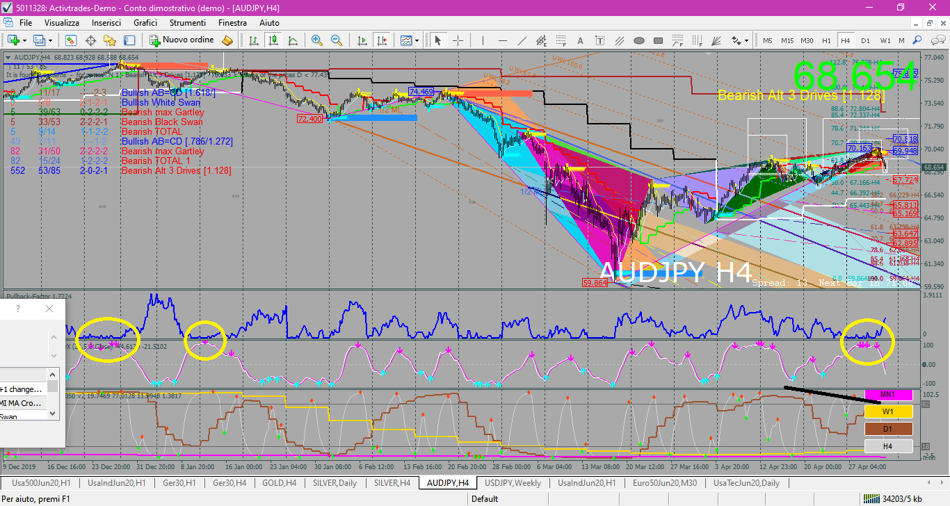This screenshot has width=950, height=506.
Task: Open the File menu
Action: tap(26, 23)
